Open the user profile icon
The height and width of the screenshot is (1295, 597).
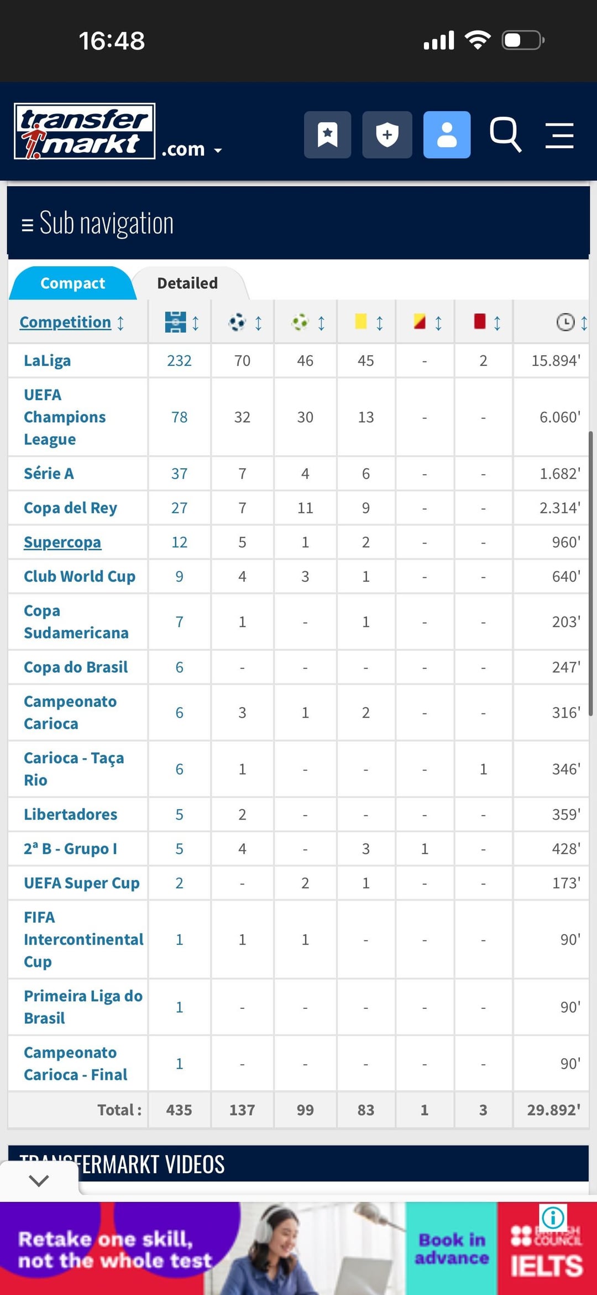[447, 134]
